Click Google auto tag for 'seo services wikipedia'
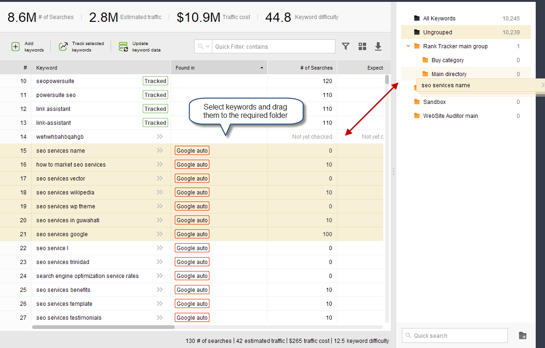 pos(192,193)
